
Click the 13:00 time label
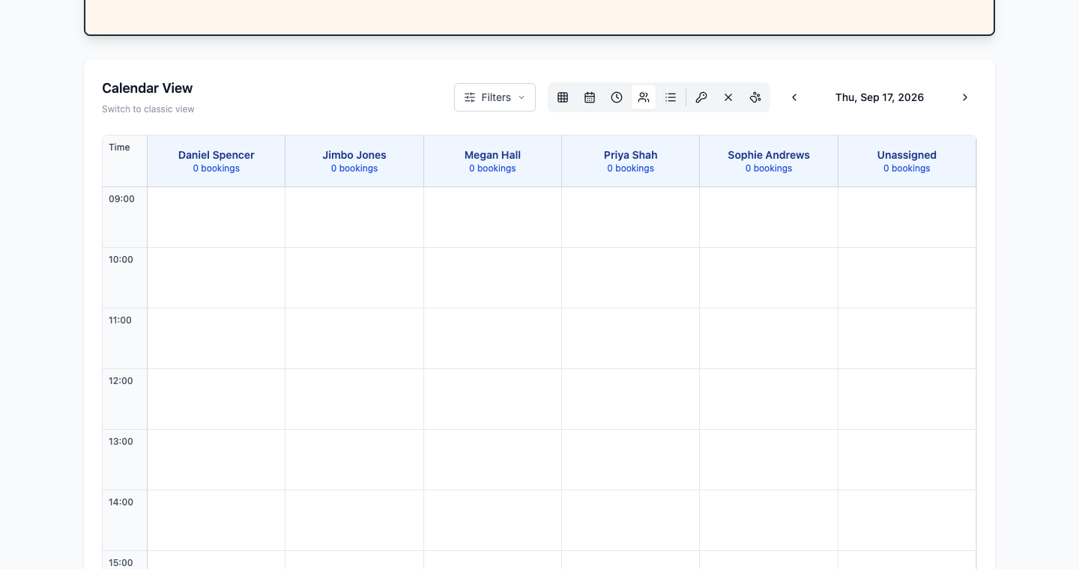coord(121,442)
